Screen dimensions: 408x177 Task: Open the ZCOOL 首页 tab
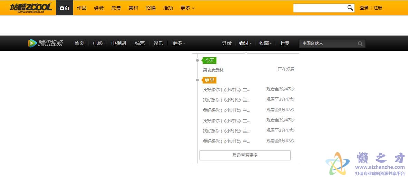tap(64, 8)
